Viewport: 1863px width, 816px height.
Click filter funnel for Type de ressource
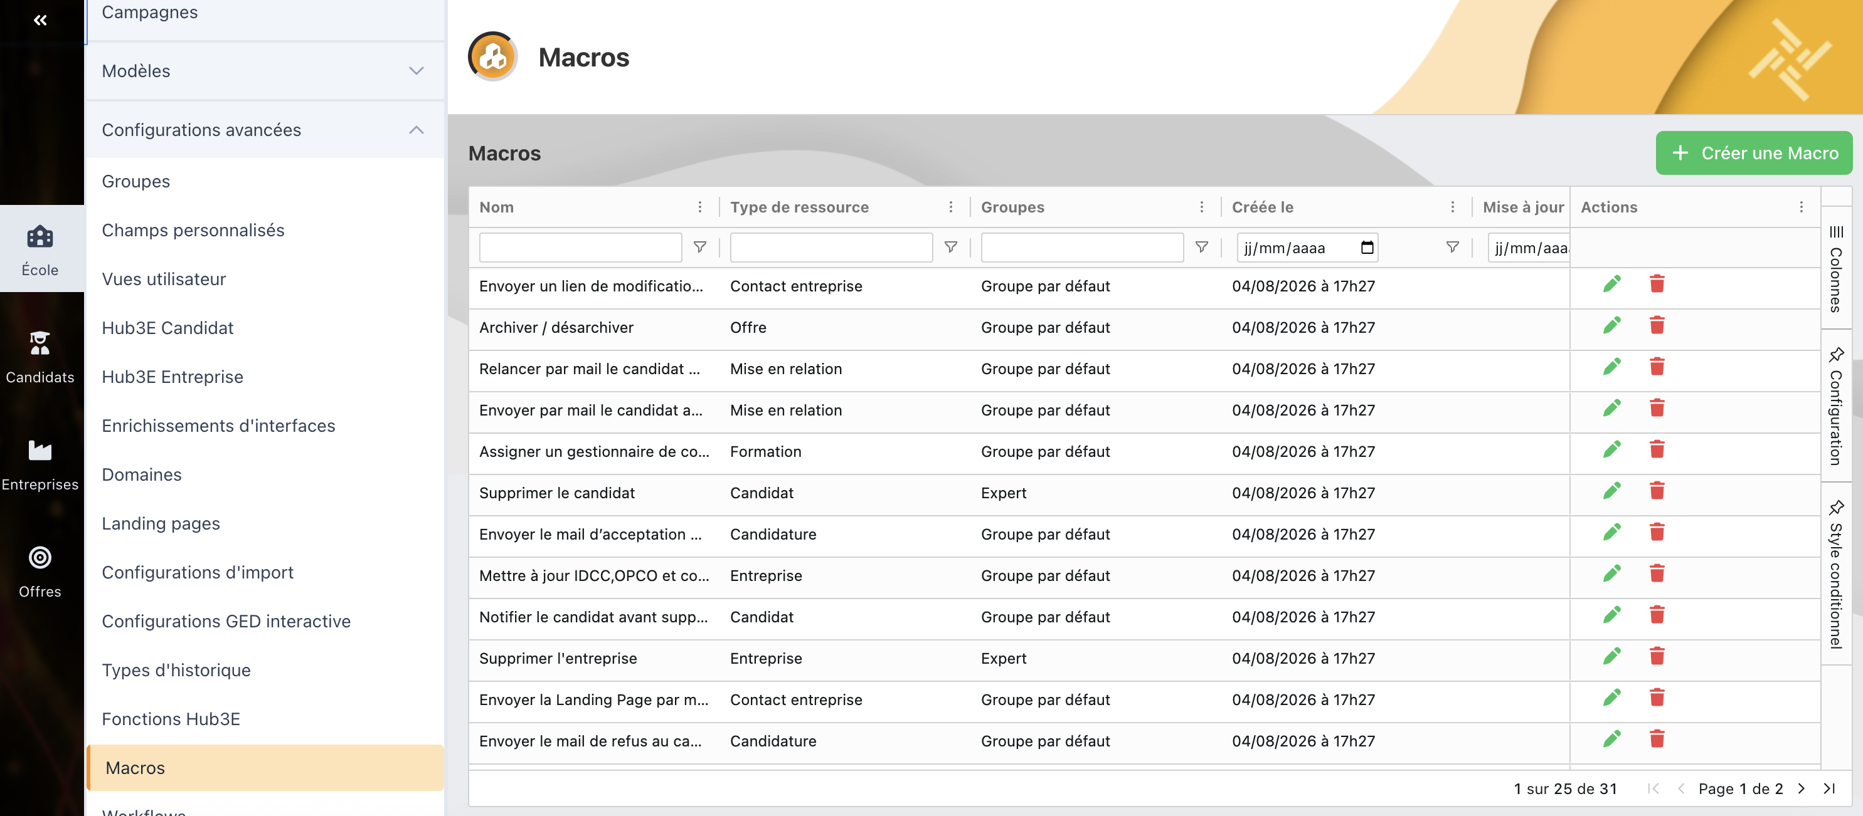[950, 247]
